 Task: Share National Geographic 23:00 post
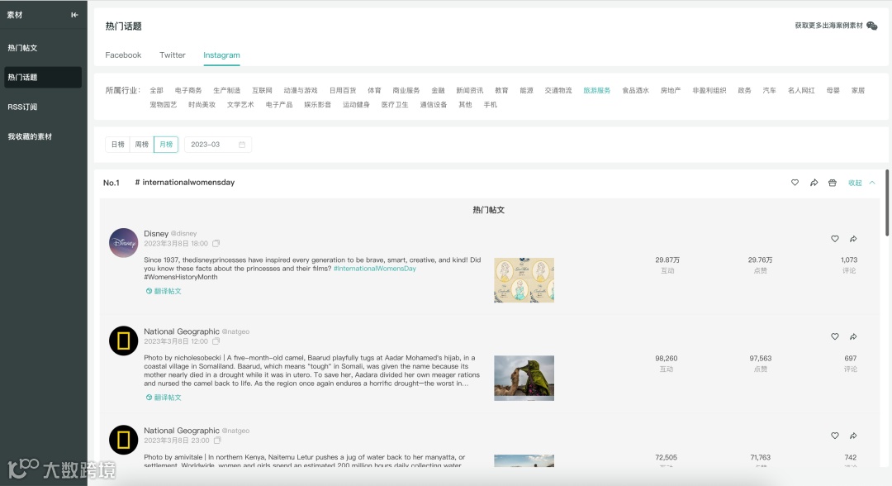pos(853,436)
